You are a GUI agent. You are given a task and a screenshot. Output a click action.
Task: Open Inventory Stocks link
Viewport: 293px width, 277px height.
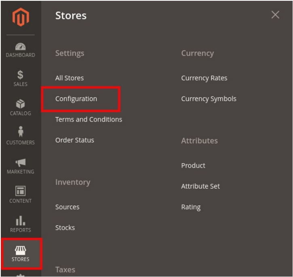tap(65, 227)
